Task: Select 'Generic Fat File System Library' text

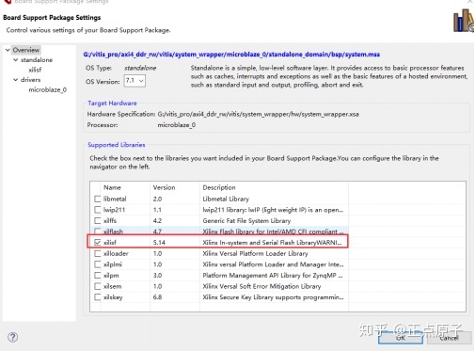Action: (246, 220)
